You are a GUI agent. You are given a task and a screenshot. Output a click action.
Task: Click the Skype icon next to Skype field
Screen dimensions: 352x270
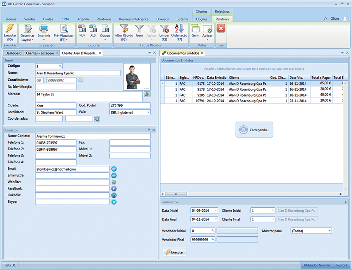[114, 202]
